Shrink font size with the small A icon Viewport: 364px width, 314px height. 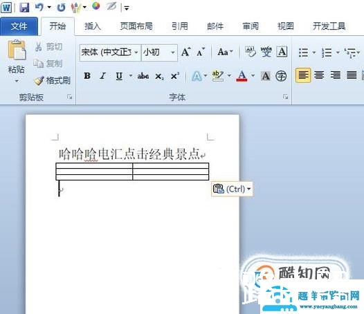tap(201, 52)
